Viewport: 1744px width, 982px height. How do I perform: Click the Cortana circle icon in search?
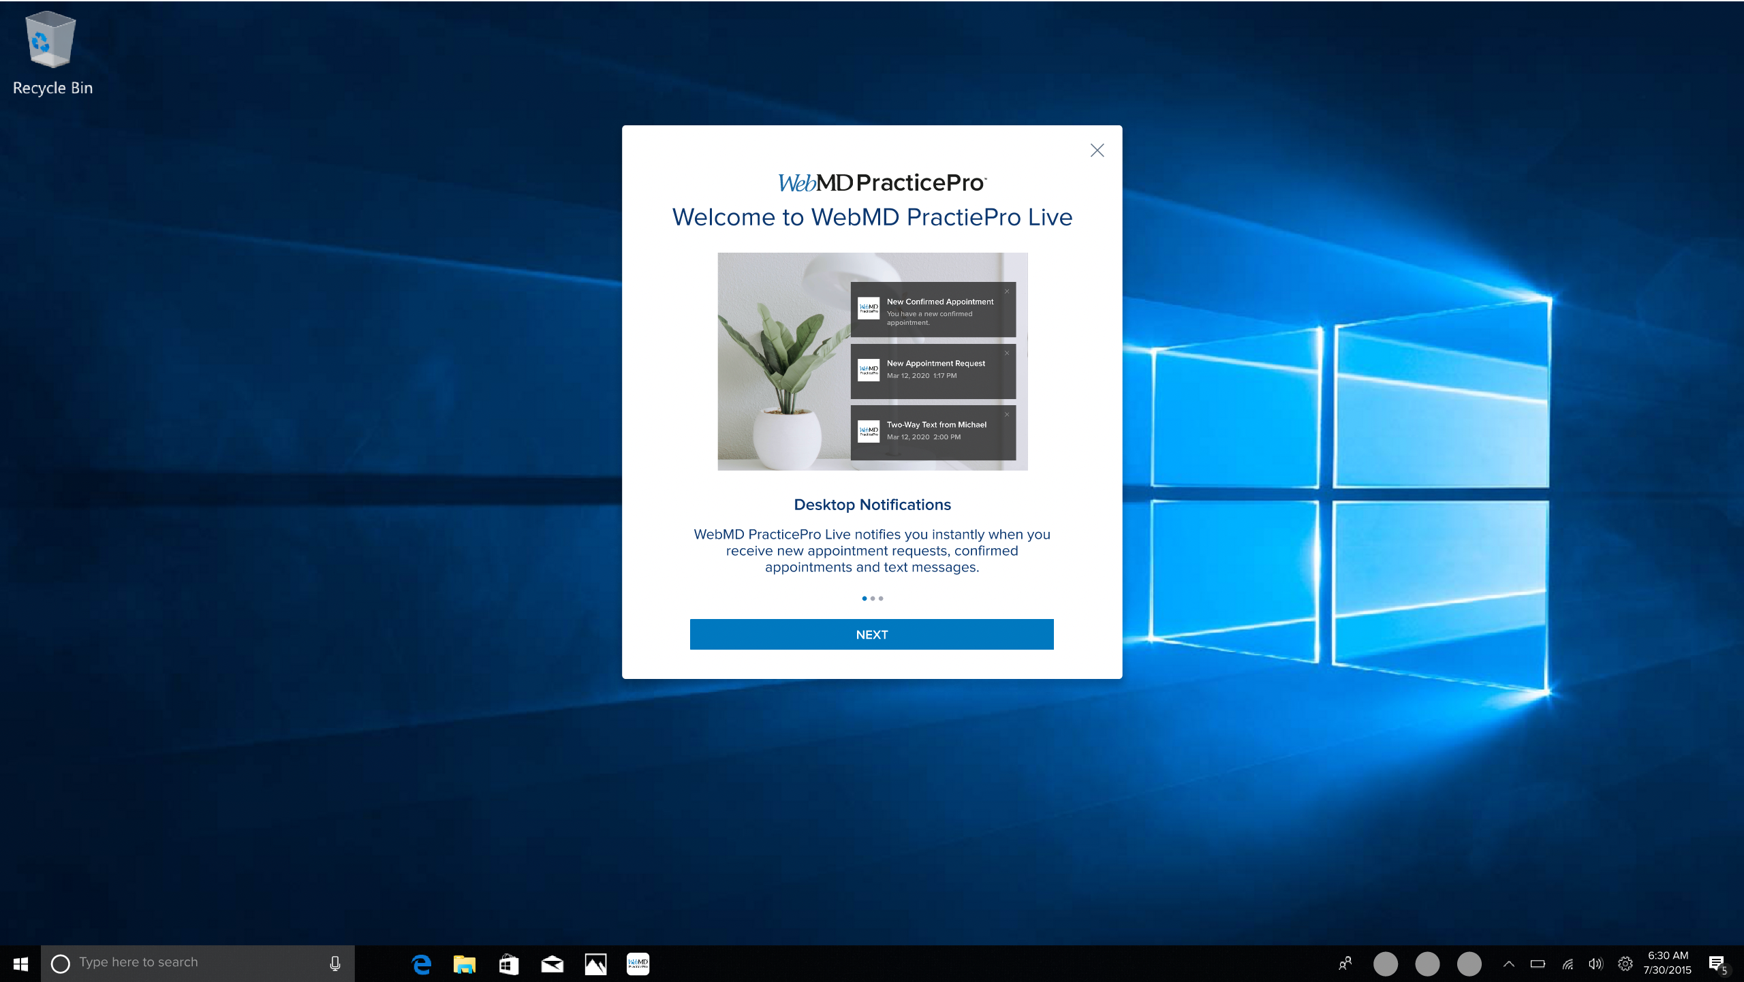(x=61, y=964)
